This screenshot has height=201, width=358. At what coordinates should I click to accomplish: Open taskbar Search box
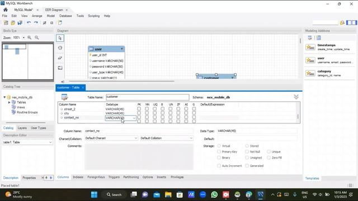click(114, 194)
